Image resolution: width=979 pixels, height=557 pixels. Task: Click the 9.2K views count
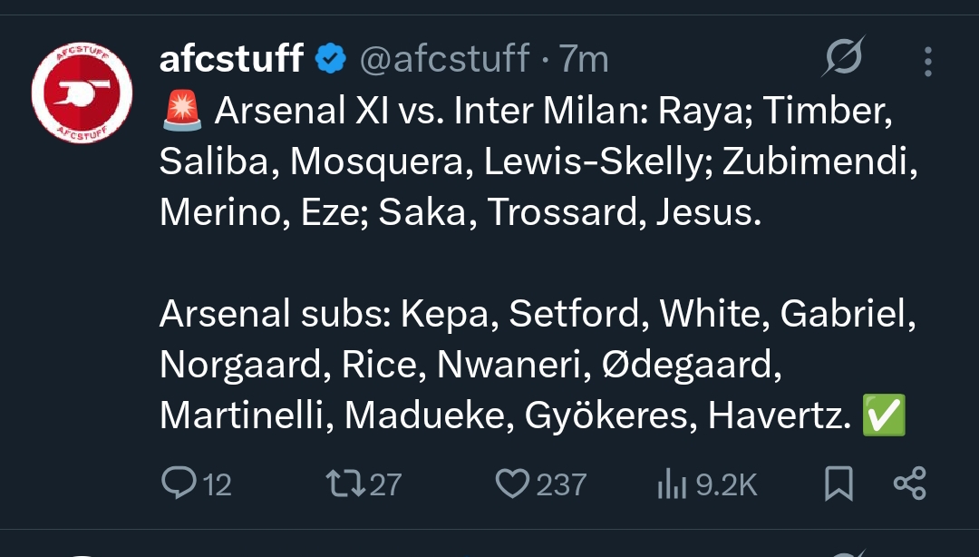[726, 484]
